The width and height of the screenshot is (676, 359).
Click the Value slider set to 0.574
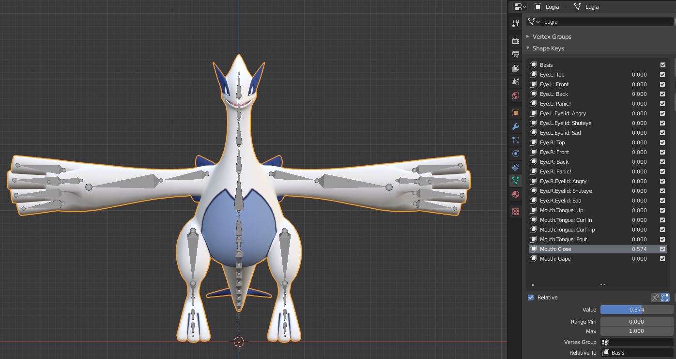[x=636, y=309]
